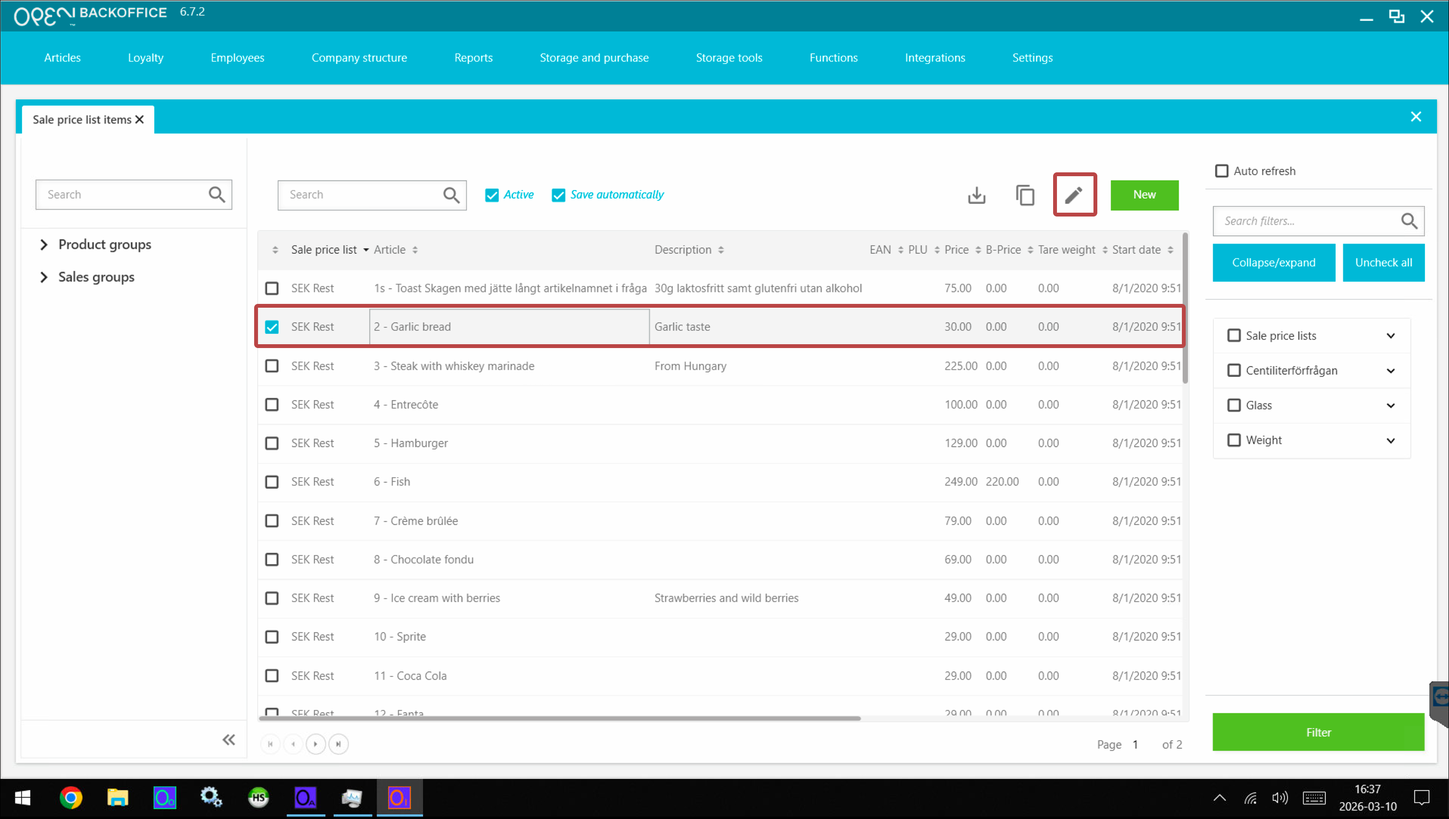Disable Save automatically checkbox
This screenshot has width=1449, height=819.
click(558, 195)
